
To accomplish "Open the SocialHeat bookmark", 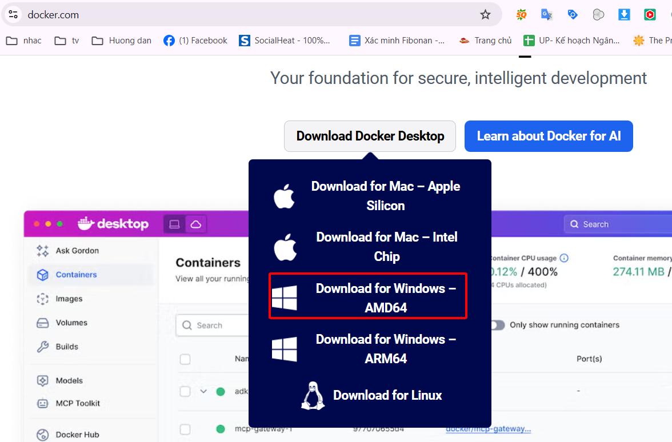I will point(285,41).
